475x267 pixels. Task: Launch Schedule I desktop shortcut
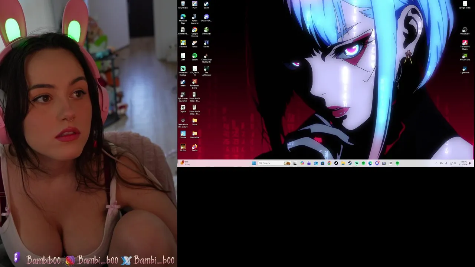206,31
